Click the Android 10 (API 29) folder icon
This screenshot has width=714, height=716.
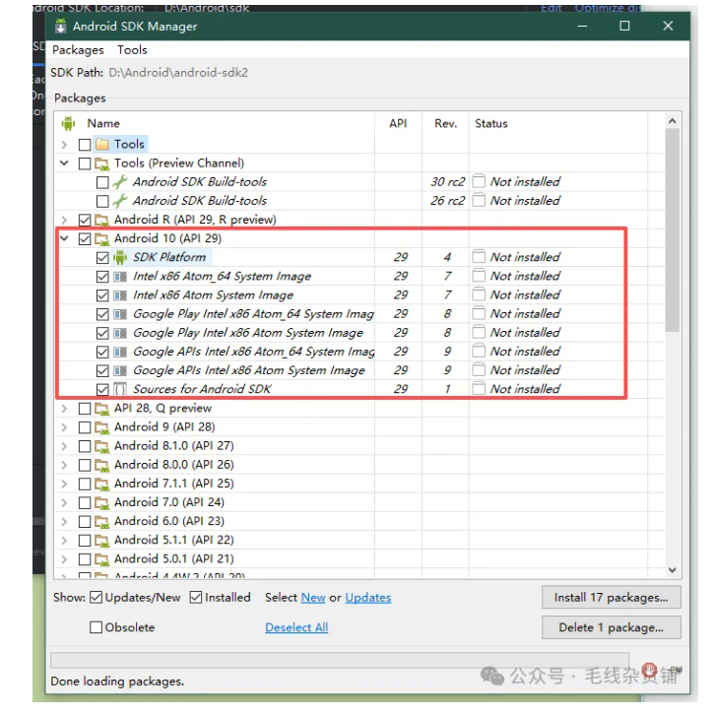pos(101,238)
